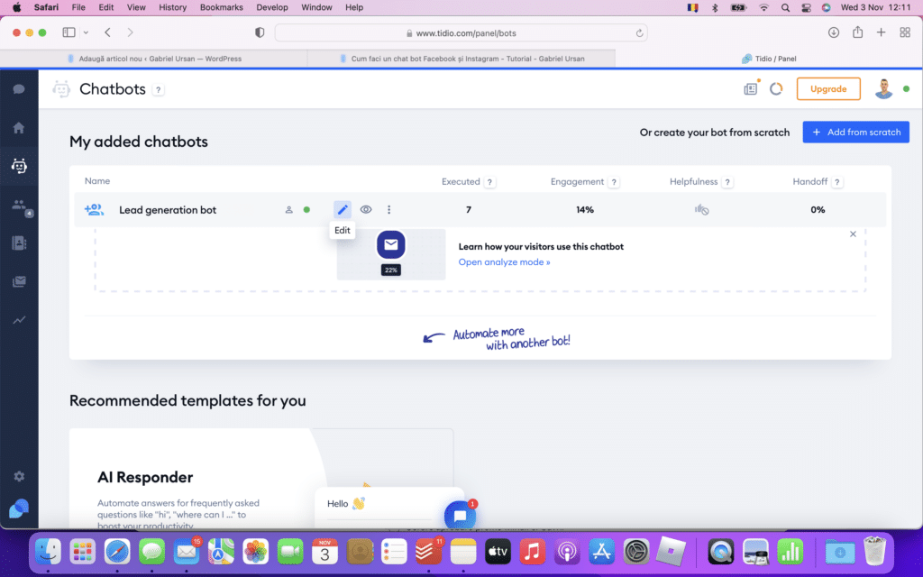Image resolution: width=923 pixels, height=577 pixels.
Task: Select the Chatbots robot sidebar icon
Action: coord(19,166)
